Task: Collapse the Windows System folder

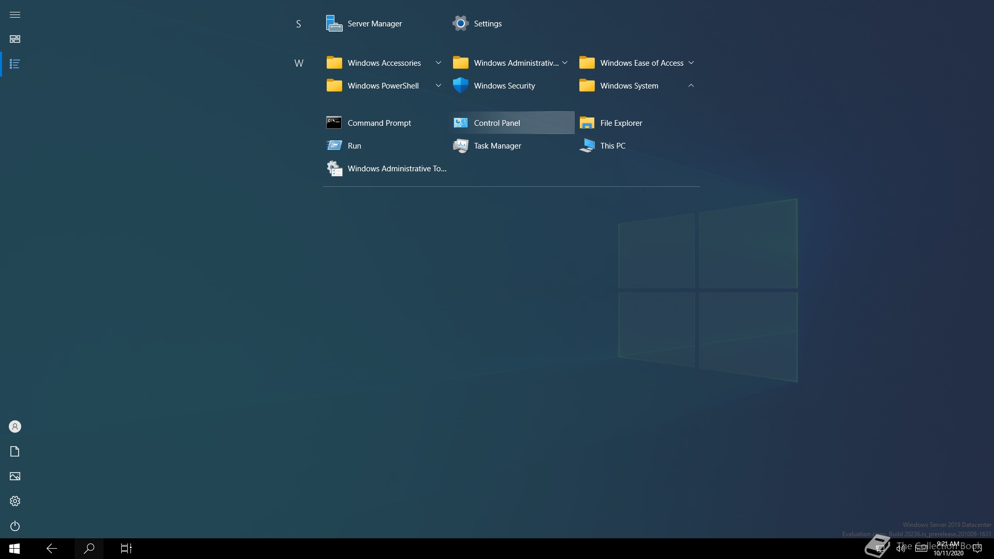Action: click(x=638, y=86)
